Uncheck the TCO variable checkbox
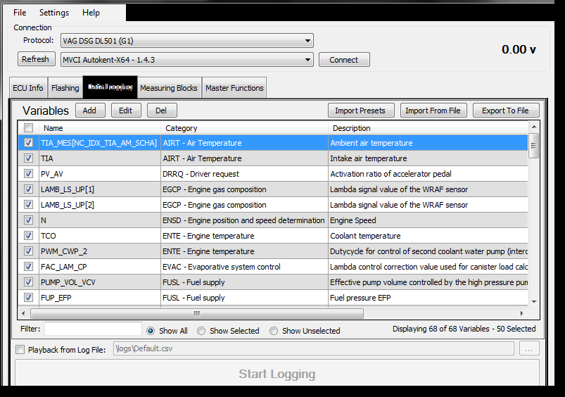The image size is (565, 397). pos(29,236)
